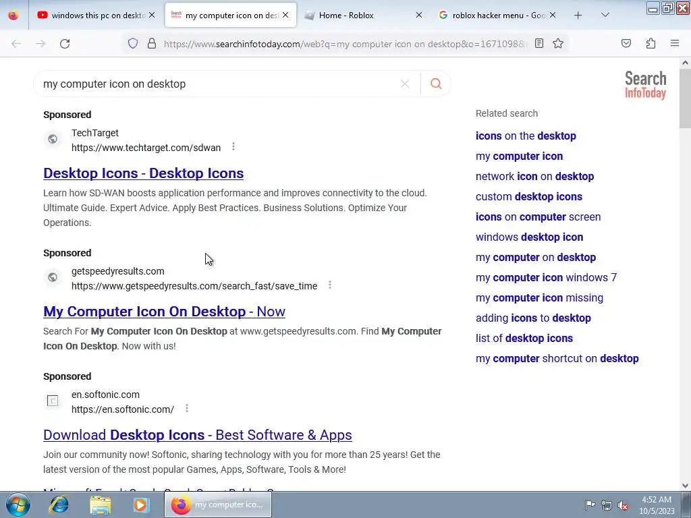This screenshot has width=691, height=518.
Task: Click the page scrollbar down arrow
Action: click(x=685, y=486)
